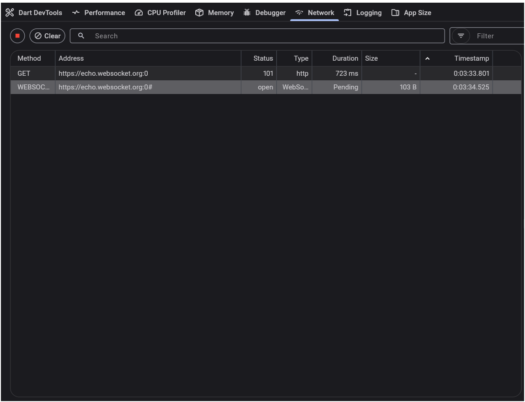Open the App Size tab
This screenshot has width=525, height=402.
click(411, 13)
